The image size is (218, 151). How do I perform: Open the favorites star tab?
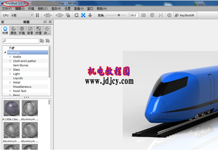[47, 31]
